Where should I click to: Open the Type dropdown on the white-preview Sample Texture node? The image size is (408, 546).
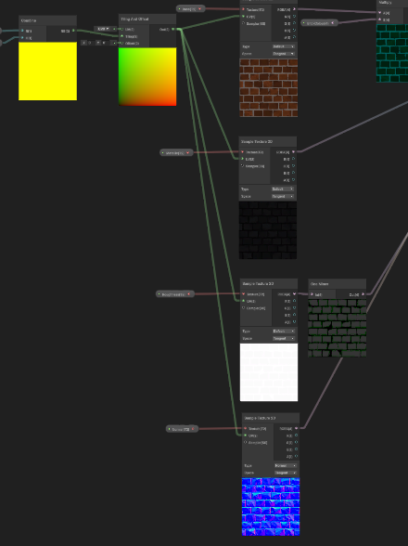point(284,331)
